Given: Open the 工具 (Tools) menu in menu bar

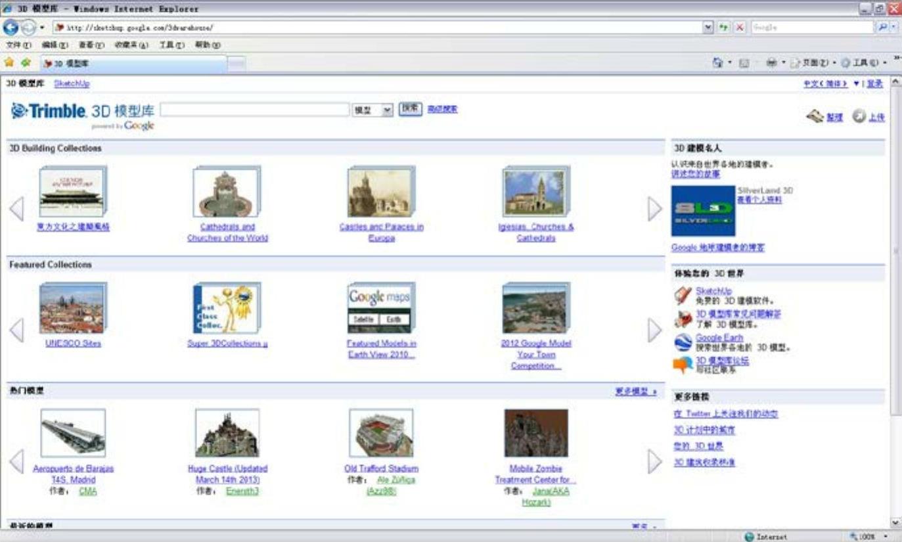Looking at the screenshot, I should [x=171, y=45].
